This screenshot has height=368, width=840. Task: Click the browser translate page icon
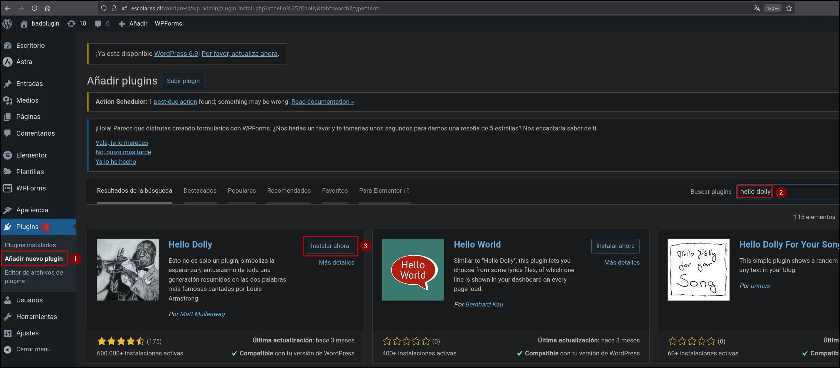(757, 8)
